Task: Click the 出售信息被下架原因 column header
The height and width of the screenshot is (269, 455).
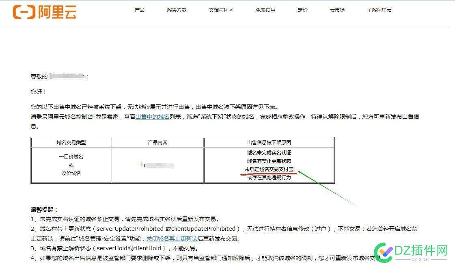Action: (269, 143)
